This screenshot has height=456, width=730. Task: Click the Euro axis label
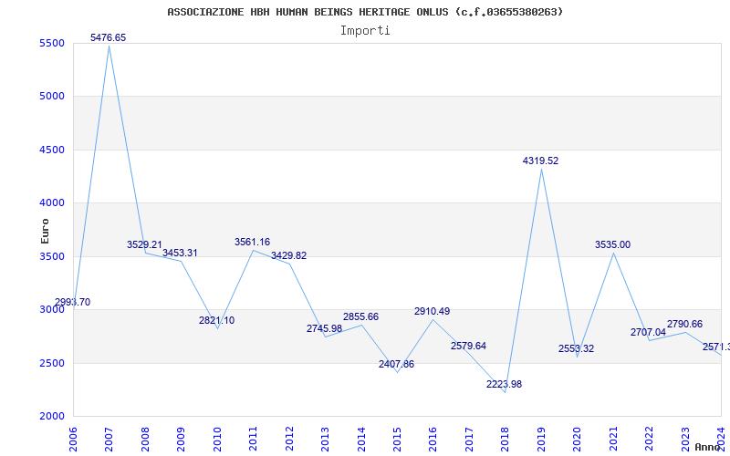45,231
